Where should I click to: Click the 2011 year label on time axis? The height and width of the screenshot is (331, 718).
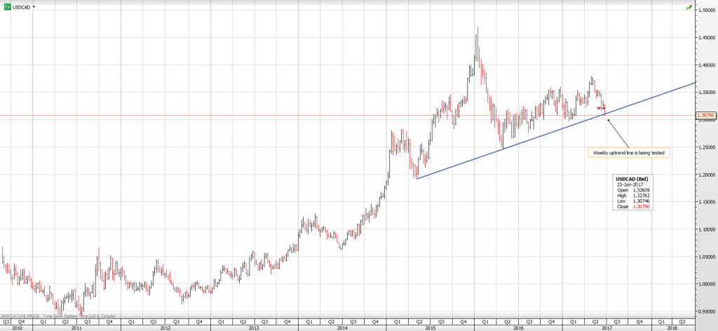[76, 327]
